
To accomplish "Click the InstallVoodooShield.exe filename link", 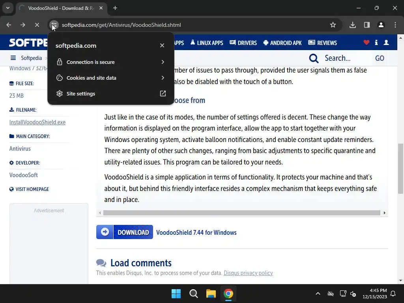I will (37, 122).
